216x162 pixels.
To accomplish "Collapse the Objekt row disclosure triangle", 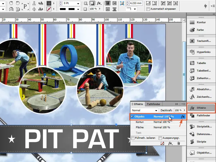I will [132, 117].
